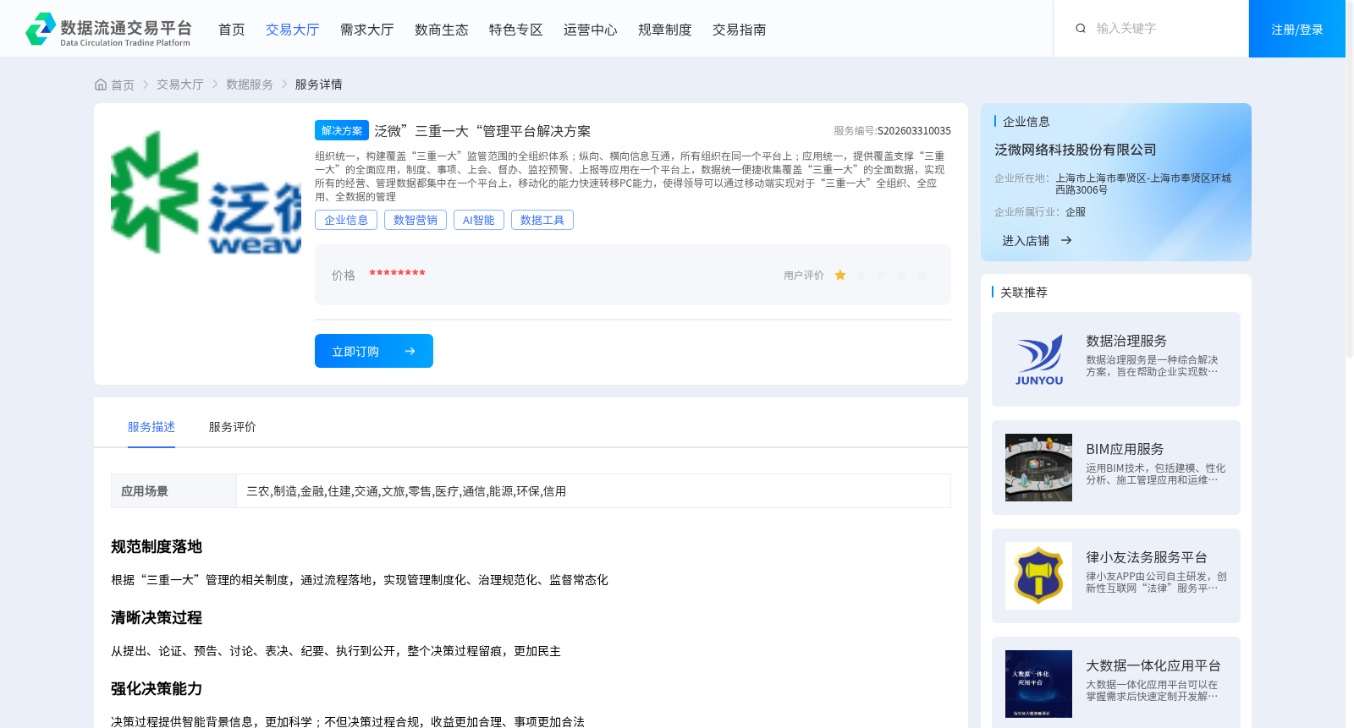Open the 数据治理服务 recommendation title
The image size is (1354, 728).
(1126, 341)
